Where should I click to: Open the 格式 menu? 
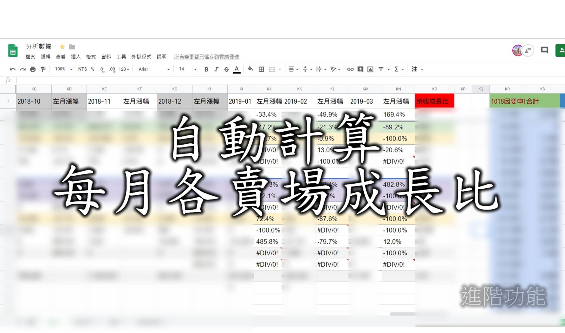91,57
